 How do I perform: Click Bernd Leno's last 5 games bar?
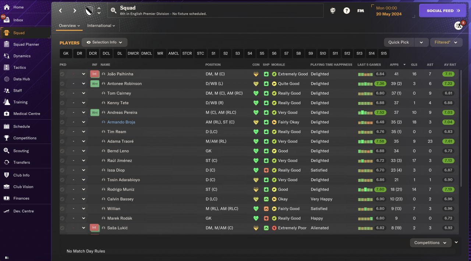(x=366, y=151)
